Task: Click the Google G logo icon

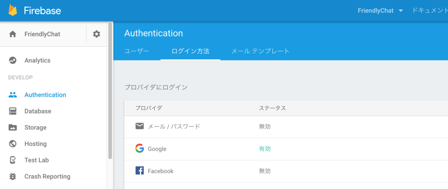Action: (140, 148)
